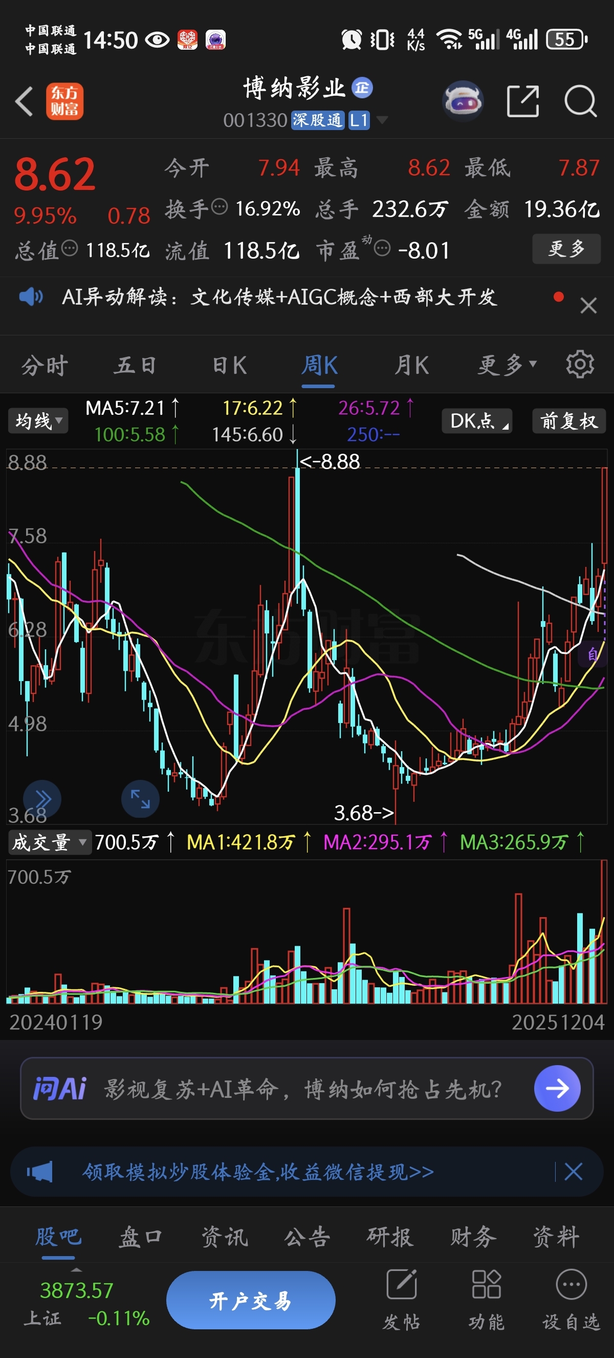This screenshot has height=1358, width=614.
Task: Tap the 问AI logo
Action: pyautogui.click(x=59, y=1089)
